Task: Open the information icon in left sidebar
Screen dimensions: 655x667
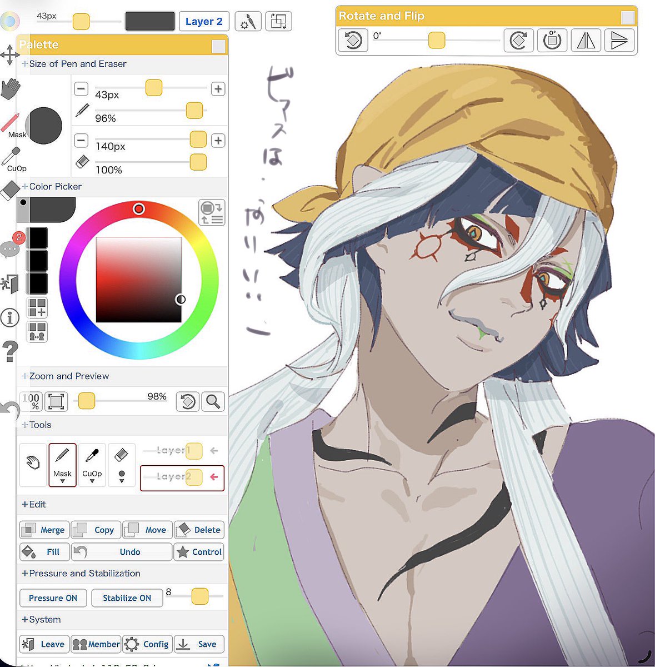Action: pos(9,318)
